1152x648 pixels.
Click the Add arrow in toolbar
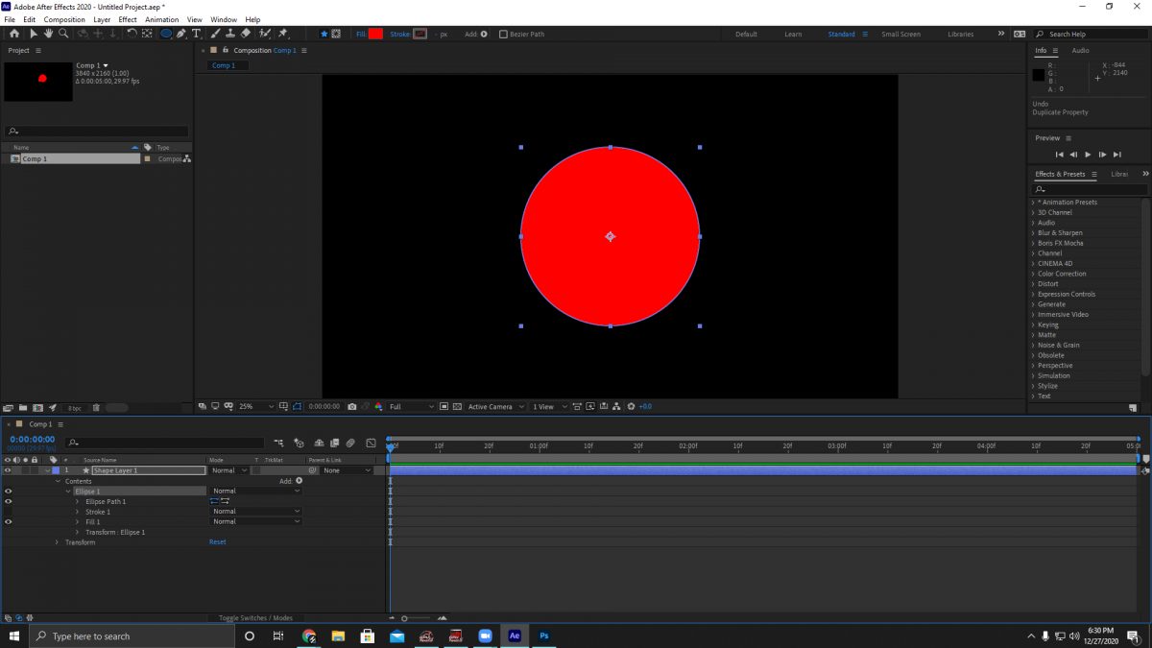coord(484,34)
